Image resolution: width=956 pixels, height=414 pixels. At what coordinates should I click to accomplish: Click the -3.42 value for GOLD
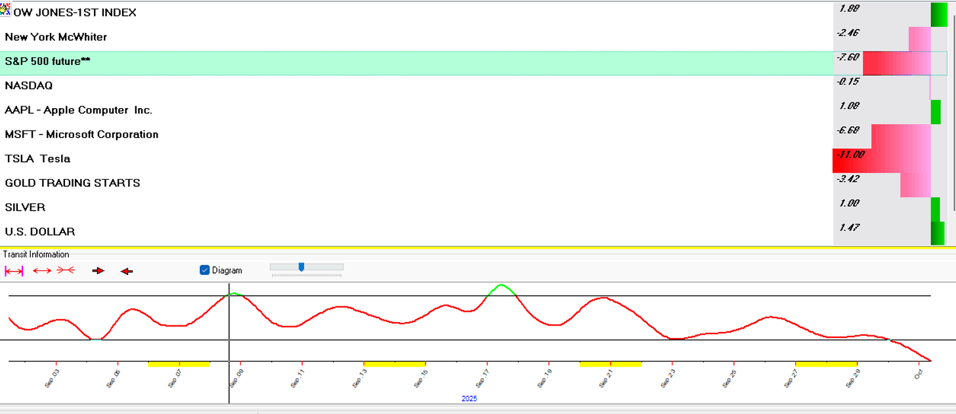(x=848, y=179)
